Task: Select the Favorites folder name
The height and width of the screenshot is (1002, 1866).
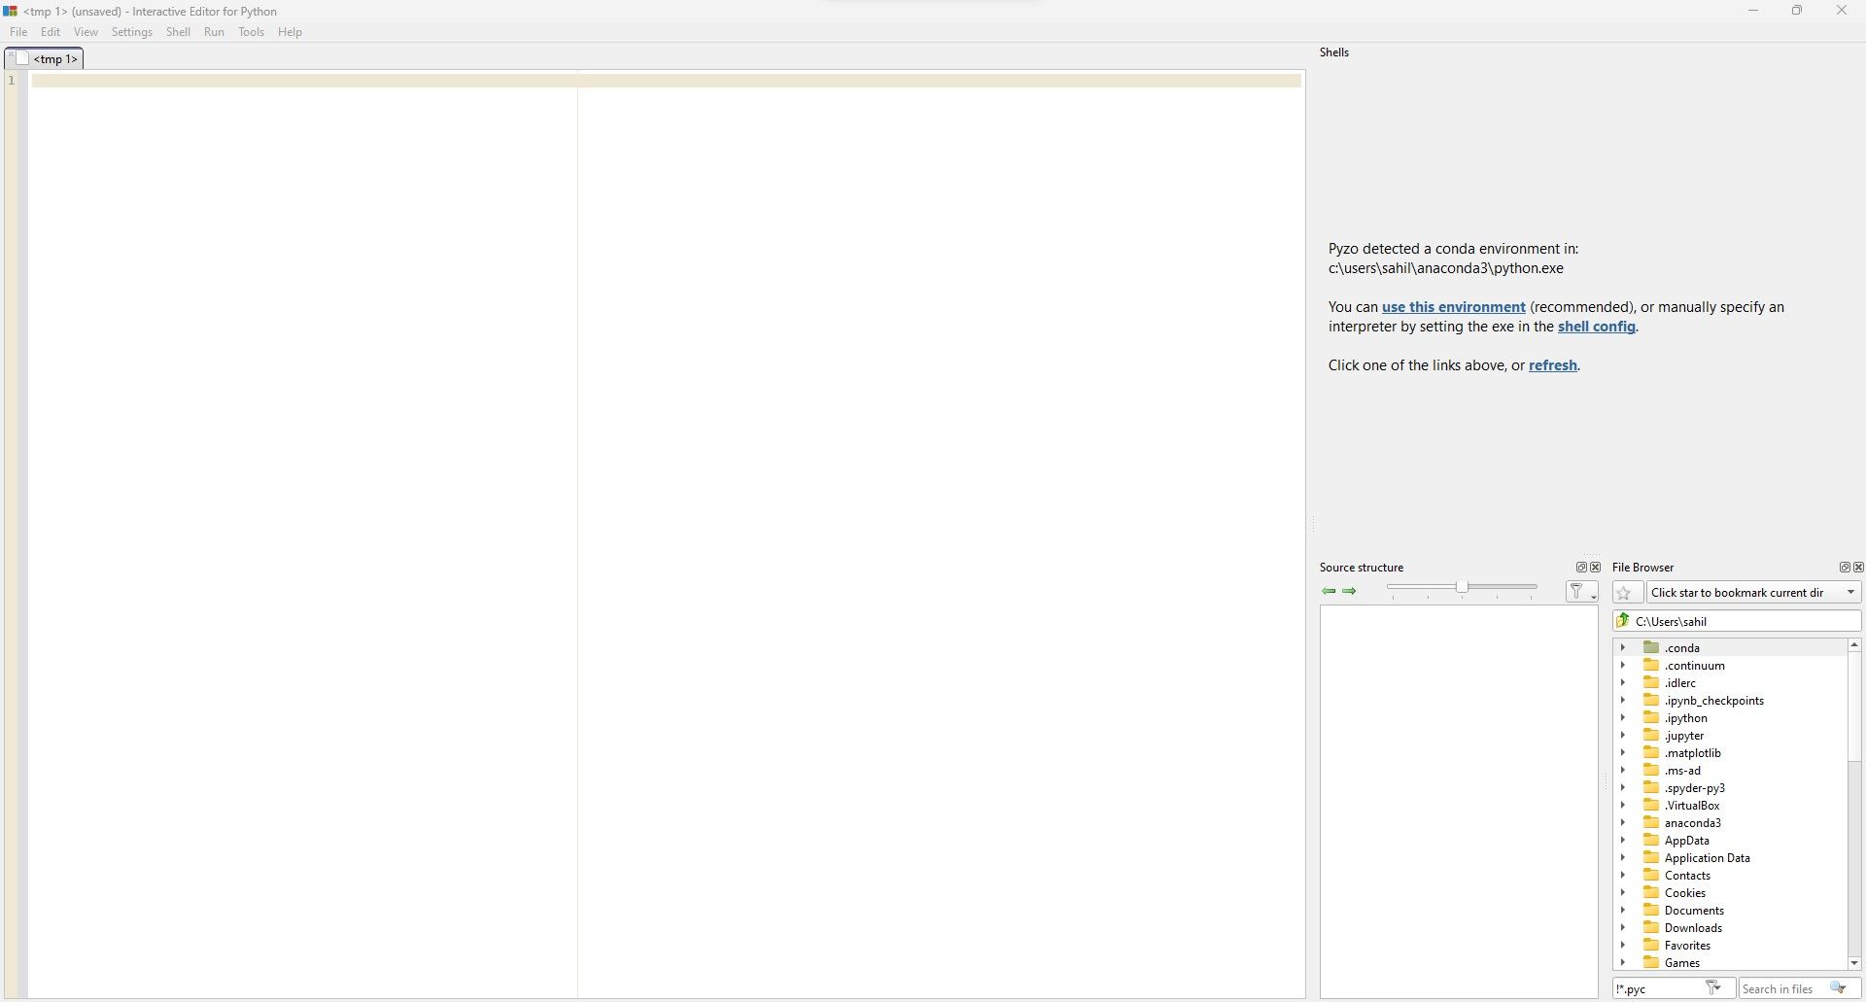Action: tap(1687, 946)
